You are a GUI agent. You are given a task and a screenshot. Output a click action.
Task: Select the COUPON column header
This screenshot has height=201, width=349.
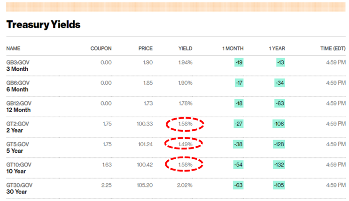(101, 48)
